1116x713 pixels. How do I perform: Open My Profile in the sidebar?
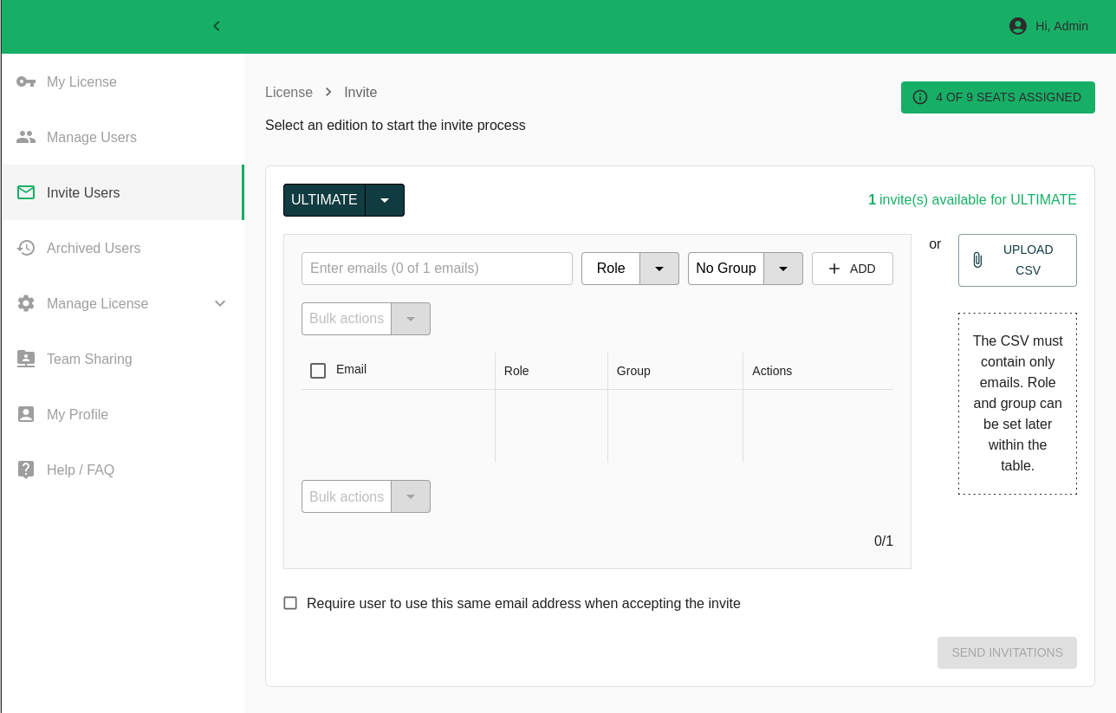78,414
